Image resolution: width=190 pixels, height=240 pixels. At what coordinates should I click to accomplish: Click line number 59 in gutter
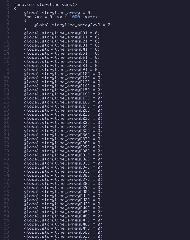[6, 236]
